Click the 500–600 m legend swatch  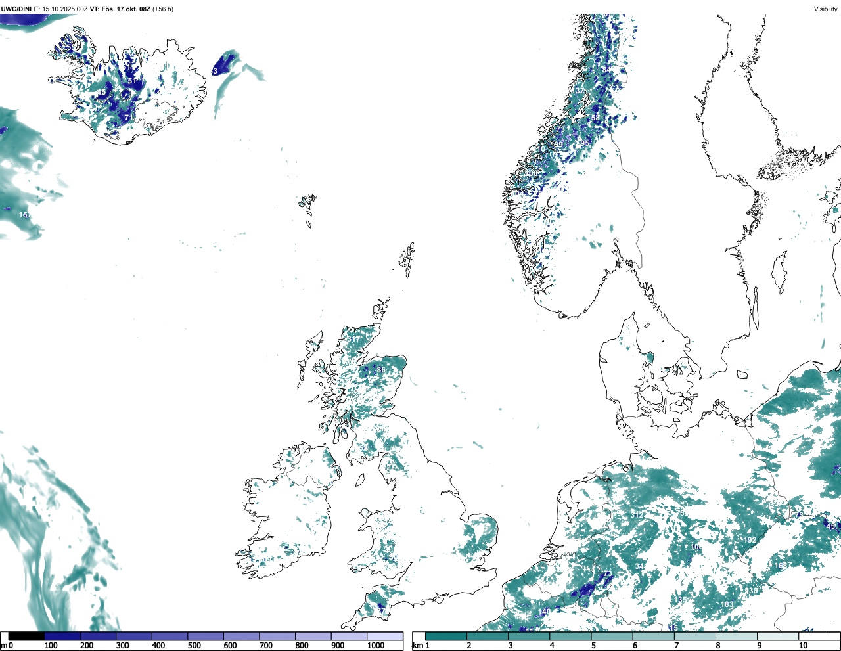click(x=206, y=636)
